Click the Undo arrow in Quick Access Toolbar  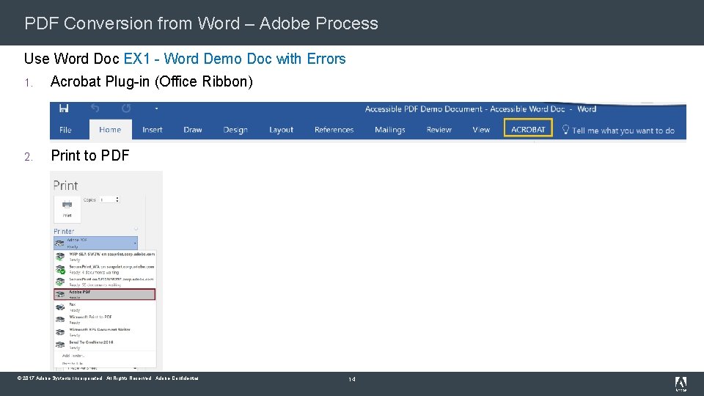coord(95,109)
